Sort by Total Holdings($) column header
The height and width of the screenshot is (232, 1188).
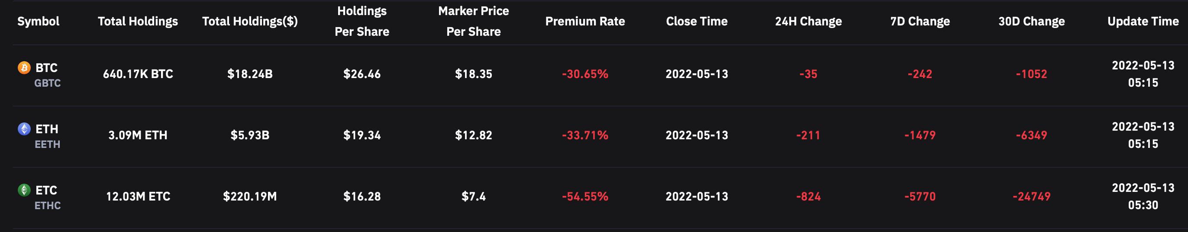coord(249,22)
